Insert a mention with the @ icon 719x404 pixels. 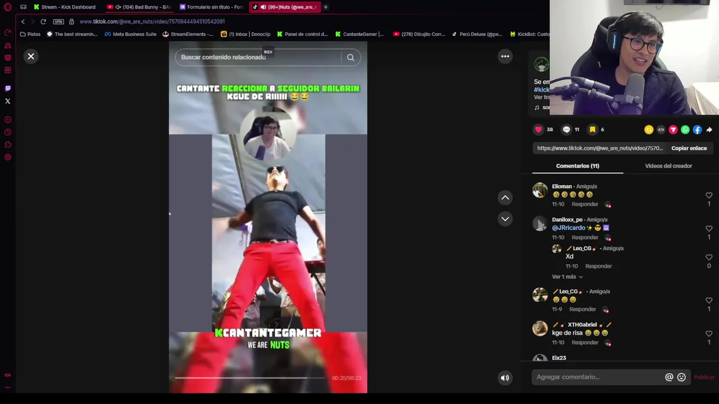669,378
